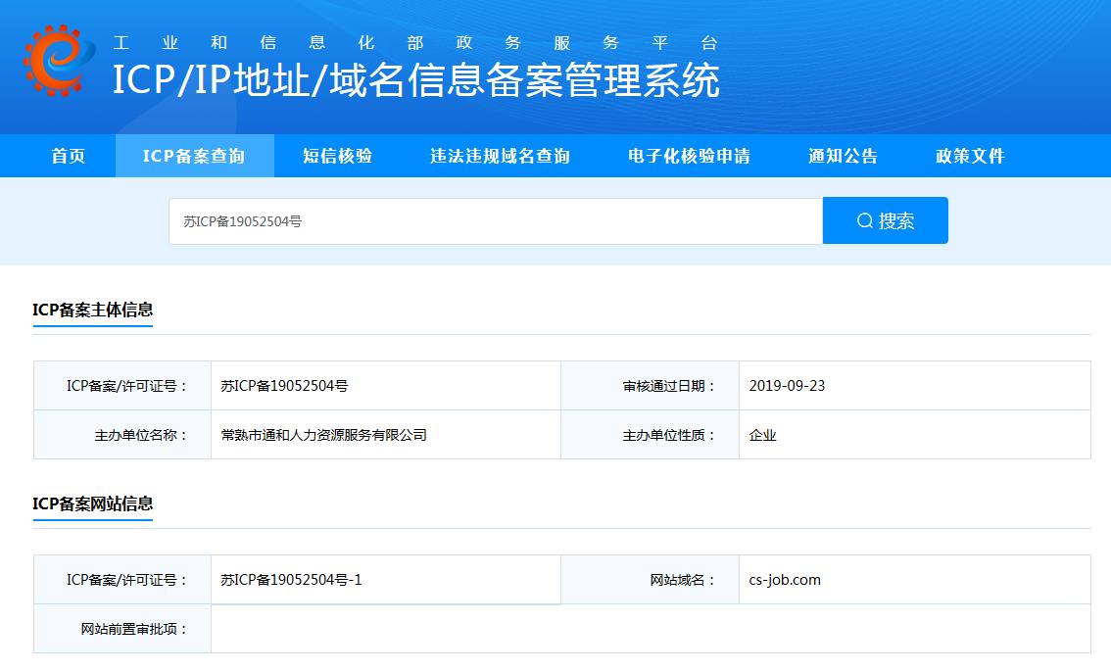Focus the ICP number search input field
Image resolution: width=1111 pixels, height=671 pixels.
[496, 221]
